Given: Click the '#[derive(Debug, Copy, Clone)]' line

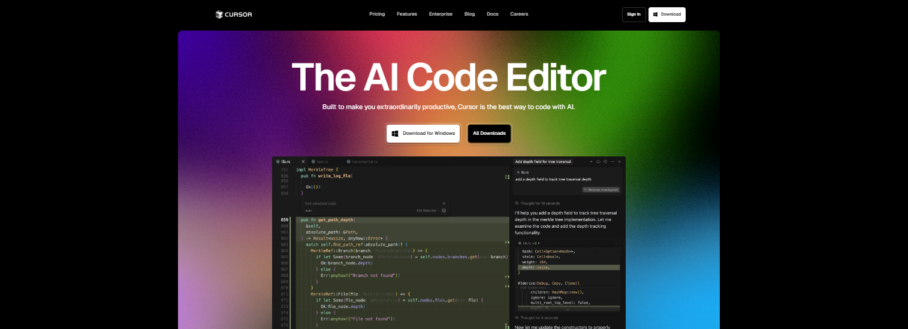Looking at the screenshot, I should coord(548,283).
